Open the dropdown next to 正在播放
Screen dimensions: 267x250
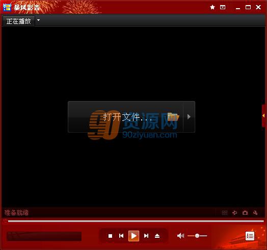pos(39,20)
